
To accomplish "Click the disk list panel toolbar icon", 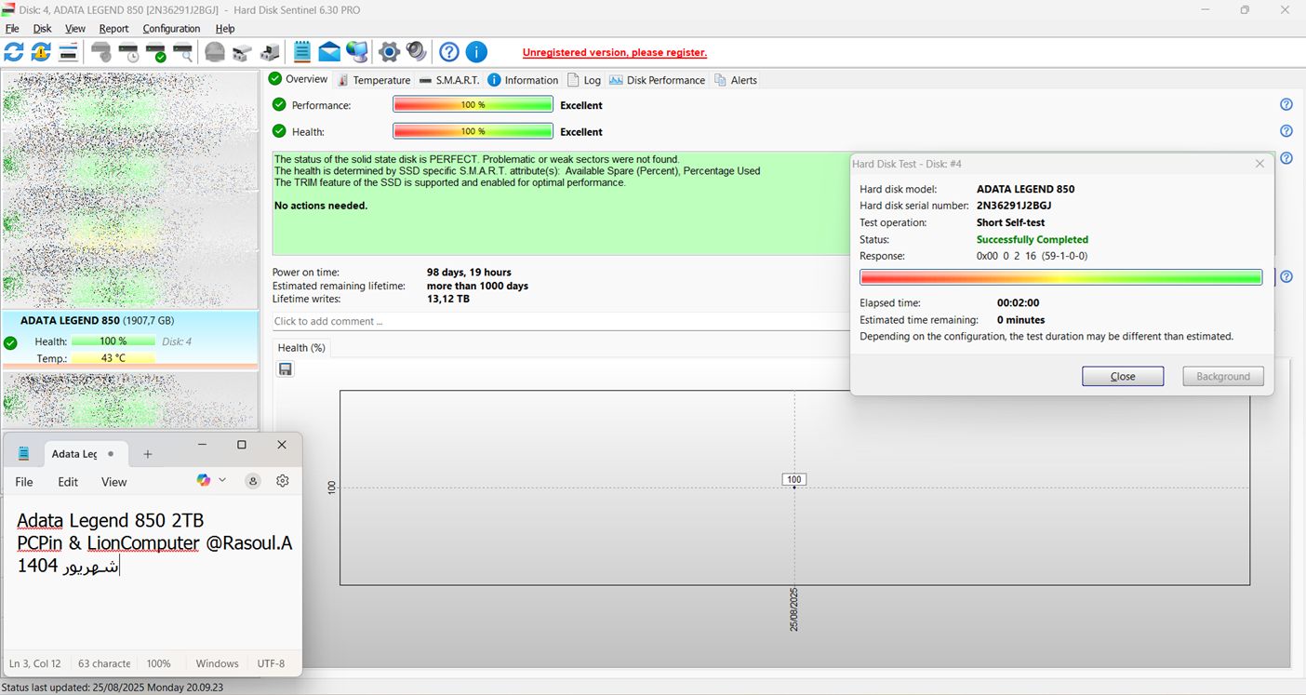I will click(x=69, y=52).
